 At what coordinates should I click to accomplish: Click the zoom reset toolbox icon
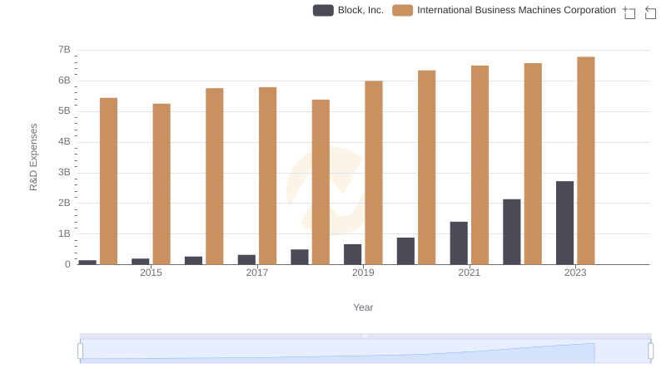point(650,12)
